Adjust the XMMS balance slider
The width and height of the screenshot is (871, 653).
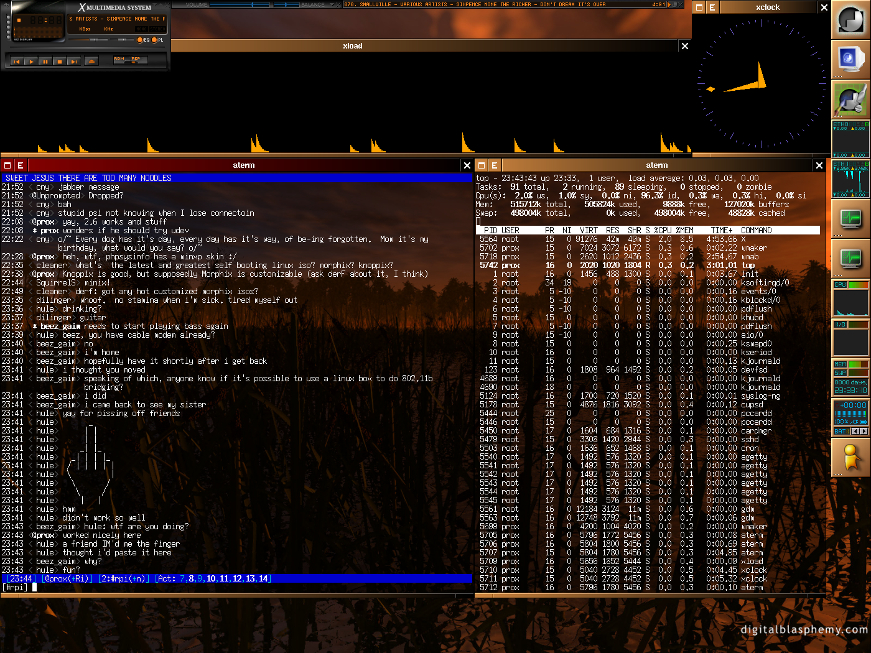coord(122,40)
